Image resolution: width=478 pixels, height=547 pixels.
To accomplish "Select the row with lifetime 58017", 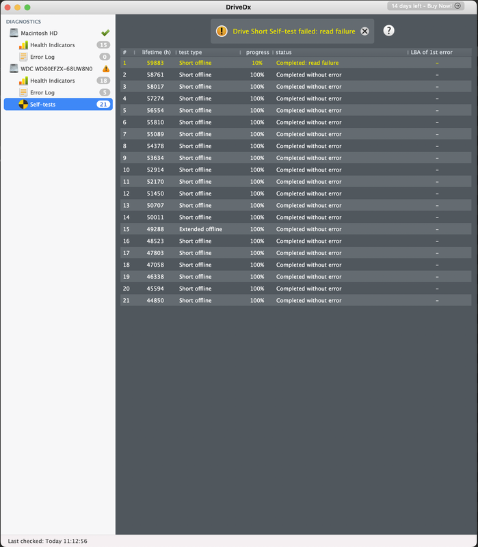I will (x=296, y=87).
